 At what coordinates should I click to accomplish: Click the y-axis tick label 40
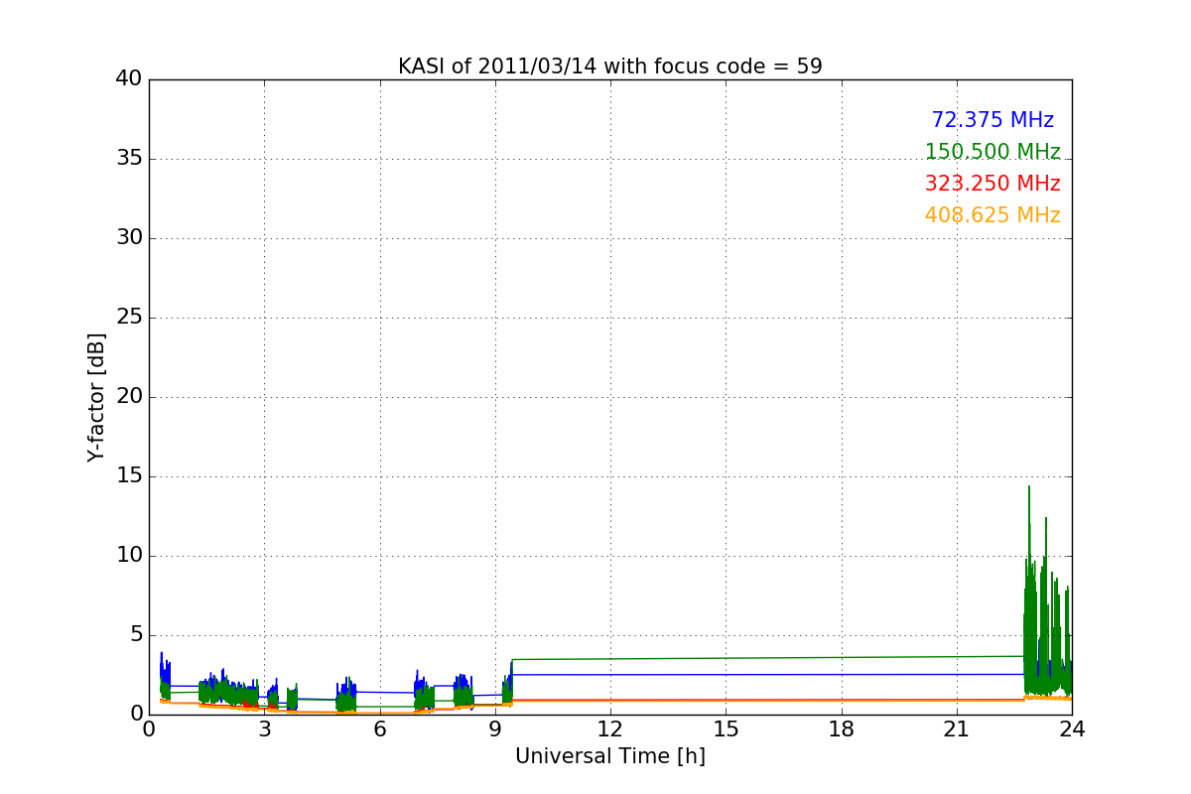click(x=129, y=79)
